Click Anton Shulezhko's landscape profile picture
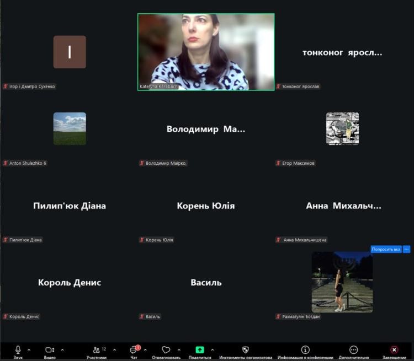The width and height of the screenshot is (414, 361). point(70,128)
